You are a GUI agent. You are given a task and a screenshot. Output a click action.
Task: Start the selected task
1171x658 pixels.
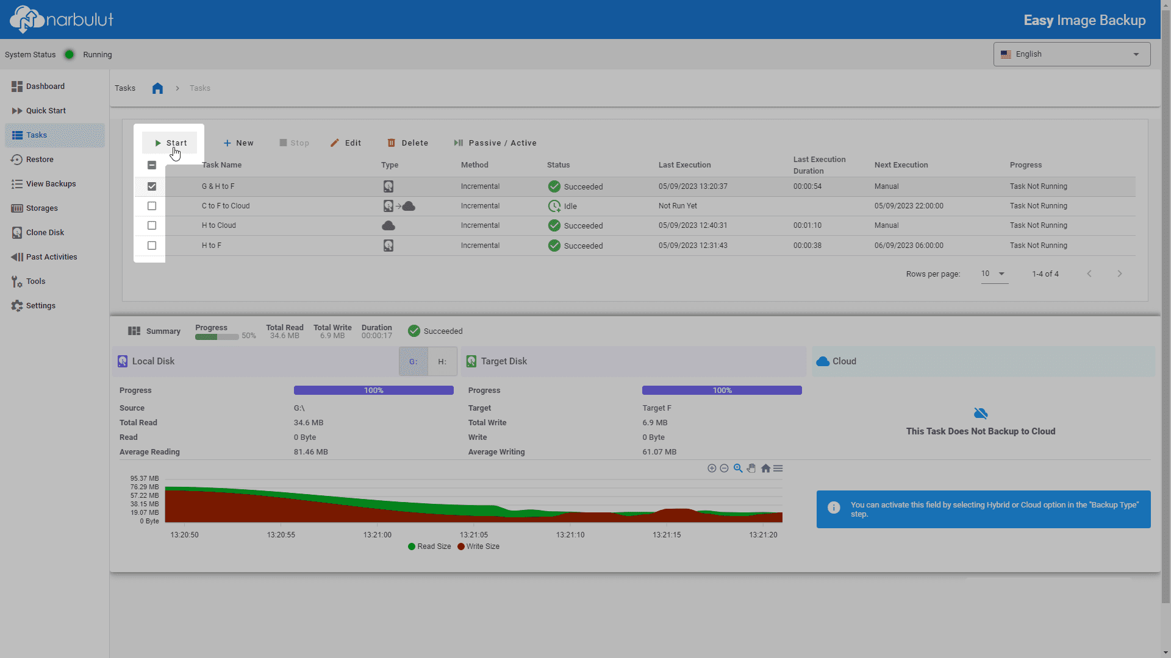pyautogui.click(x=170, y=143)
